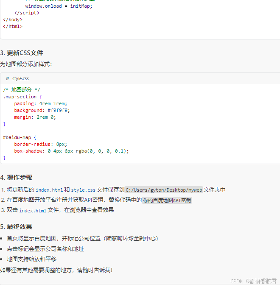Click the index.html link in step 1
The width and height of the screenshot is (280, 287).
coord(49,190)
